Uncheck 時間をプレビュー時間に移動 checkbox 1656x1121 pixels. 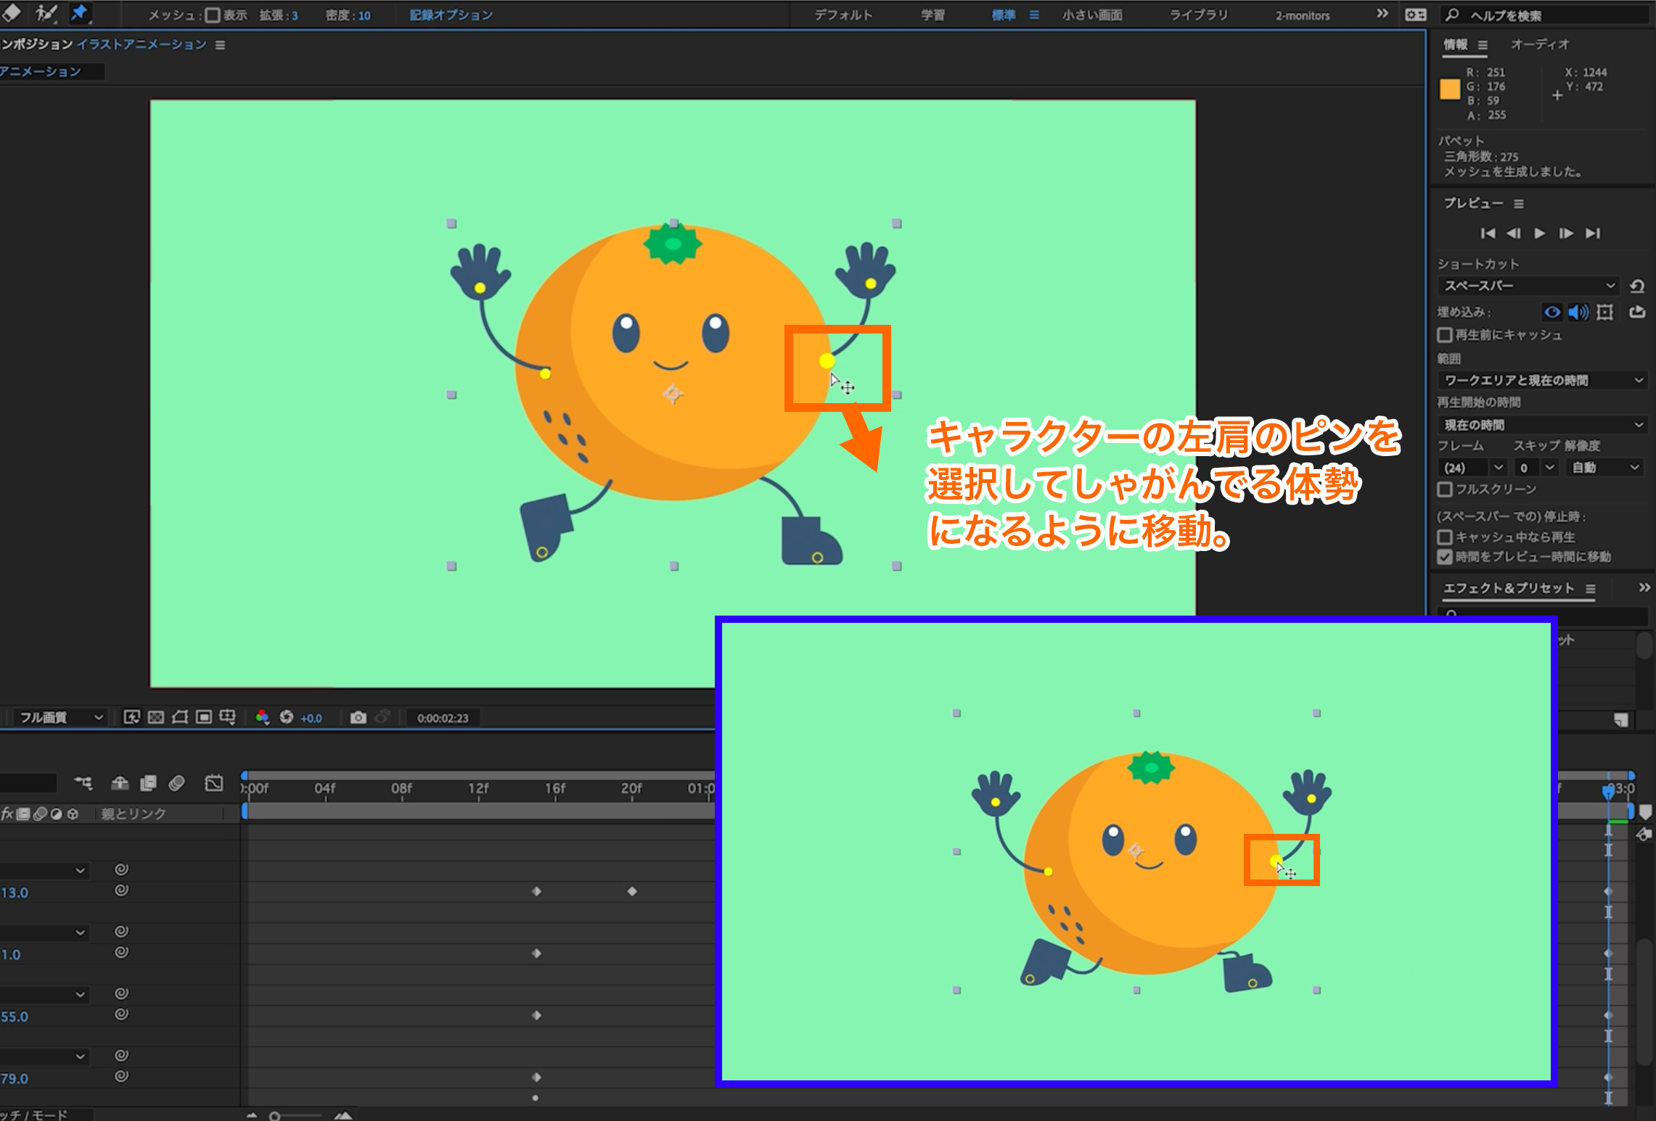pos(1444,557)
